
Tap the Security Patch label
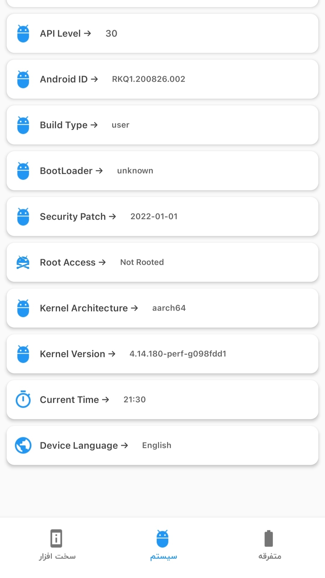pyautogui.click(x=73, y=217)
